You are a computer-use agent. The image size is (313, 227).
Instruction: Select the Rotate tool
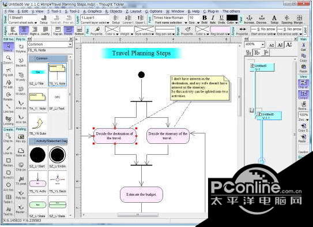point(9,96)
